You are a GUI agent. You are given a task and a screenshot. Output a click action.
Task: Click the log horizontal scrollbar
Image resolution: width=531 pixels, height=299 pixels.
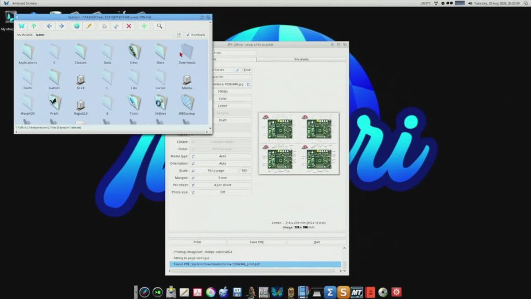[254, 271]
